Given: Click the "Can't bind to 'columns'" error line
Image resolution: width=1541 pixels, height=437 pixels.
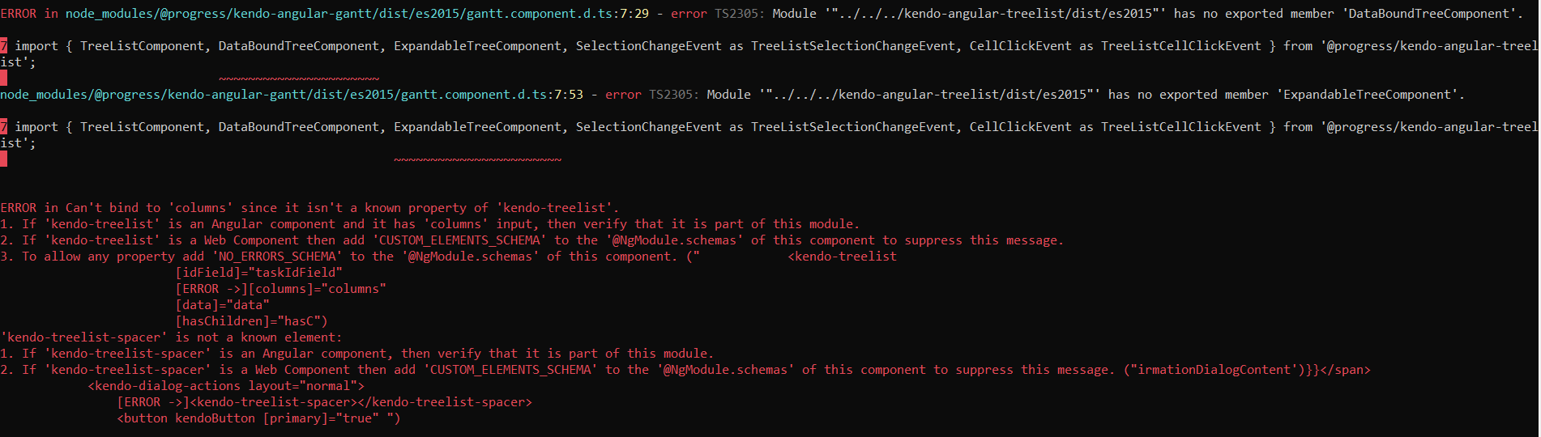Looking at the screenshot, I should 308,208.
